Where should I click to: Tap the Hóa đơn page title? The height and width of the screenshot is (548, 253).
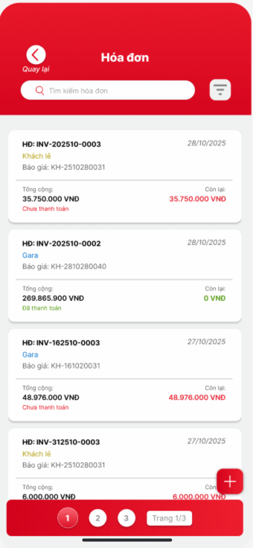[125, 58]
